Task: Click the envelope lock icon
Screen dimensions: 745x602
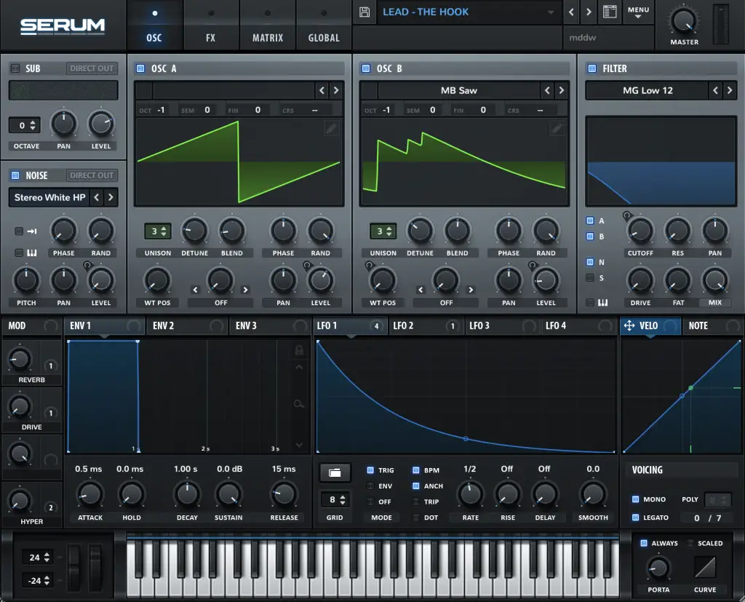Action: coord(299,350)
